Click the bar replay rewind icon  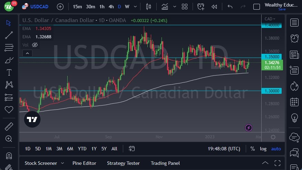tap(214, 7)
